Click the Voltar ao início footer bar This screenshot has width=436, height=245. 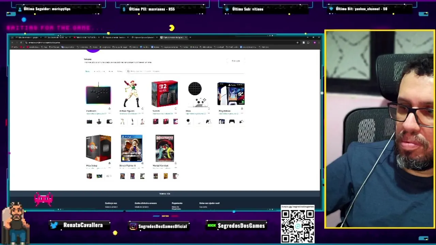point(165,194)
